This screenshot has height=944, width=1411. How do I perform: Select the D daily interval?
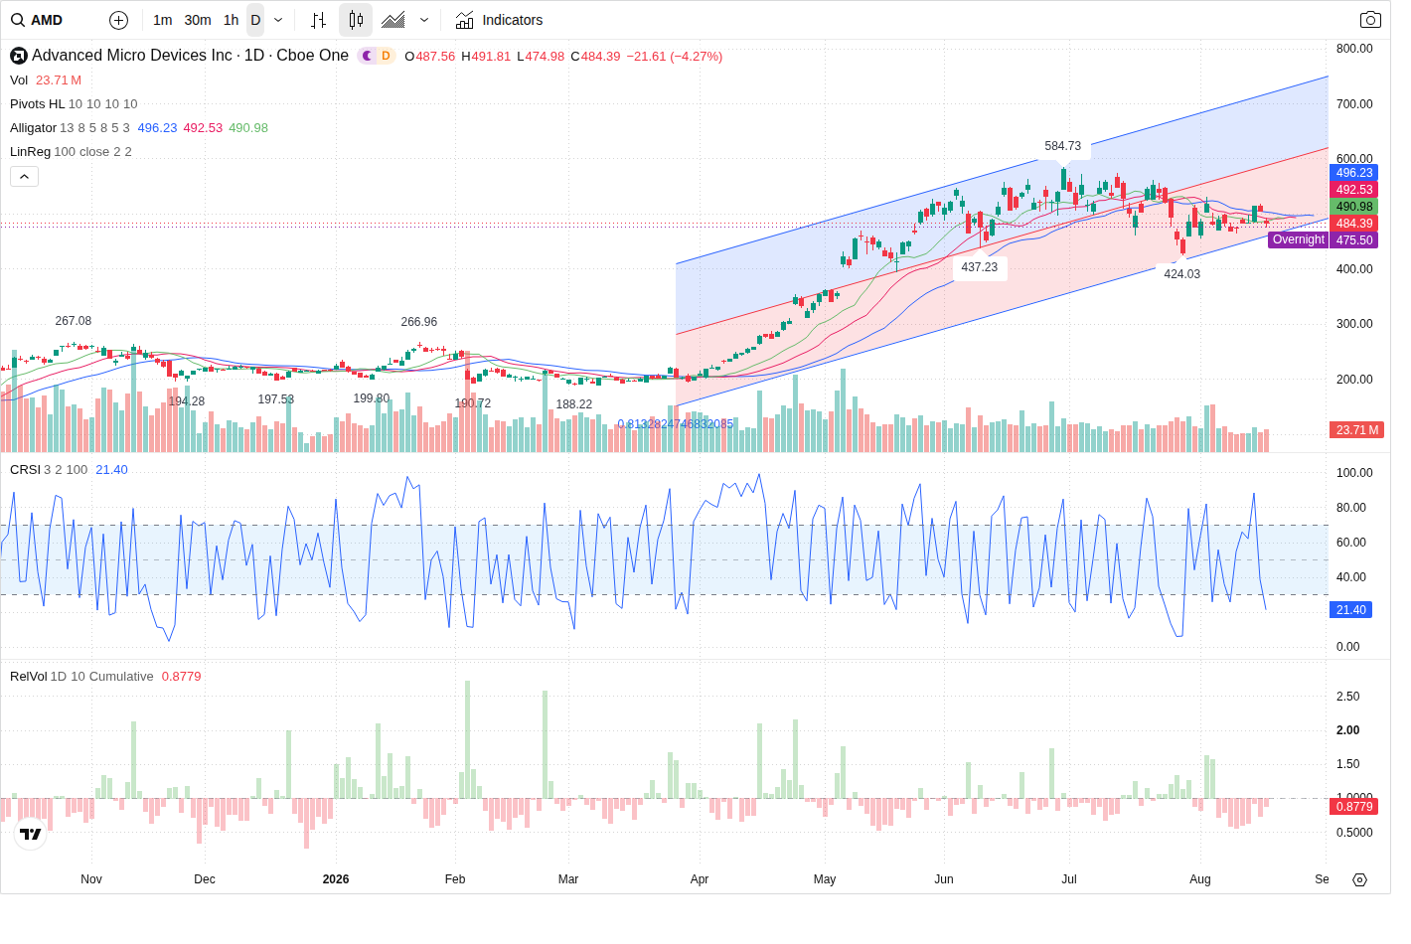point(255,20)
